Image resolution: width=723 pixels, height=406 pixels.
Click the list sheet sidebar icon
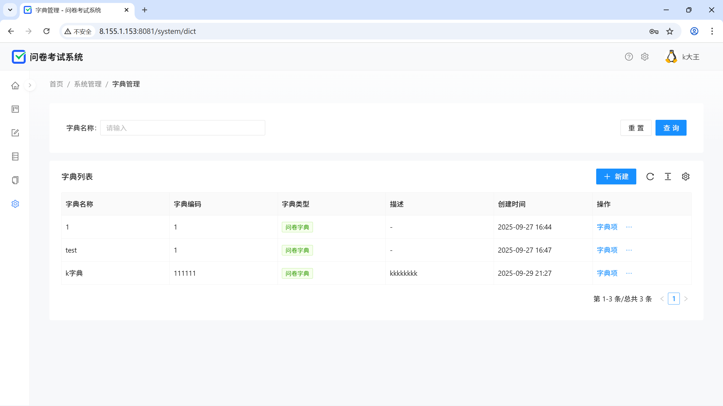coord(15,156)
